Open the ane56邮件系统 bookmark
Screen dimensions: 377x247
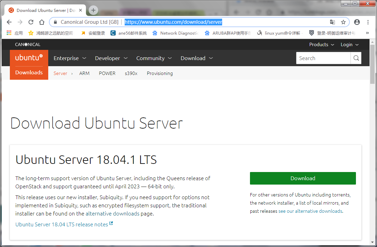pyautogui.click(x=129, y=33)
